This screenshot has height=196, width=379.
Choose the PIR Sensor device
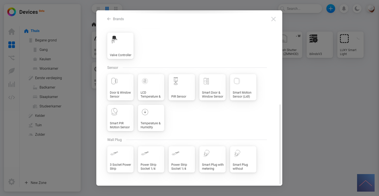(182, 87)
